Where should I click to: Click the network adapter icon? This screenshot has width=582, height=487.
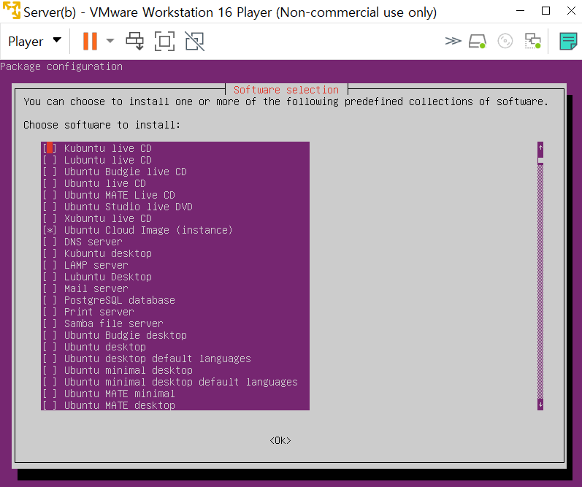tap(532, 41)
